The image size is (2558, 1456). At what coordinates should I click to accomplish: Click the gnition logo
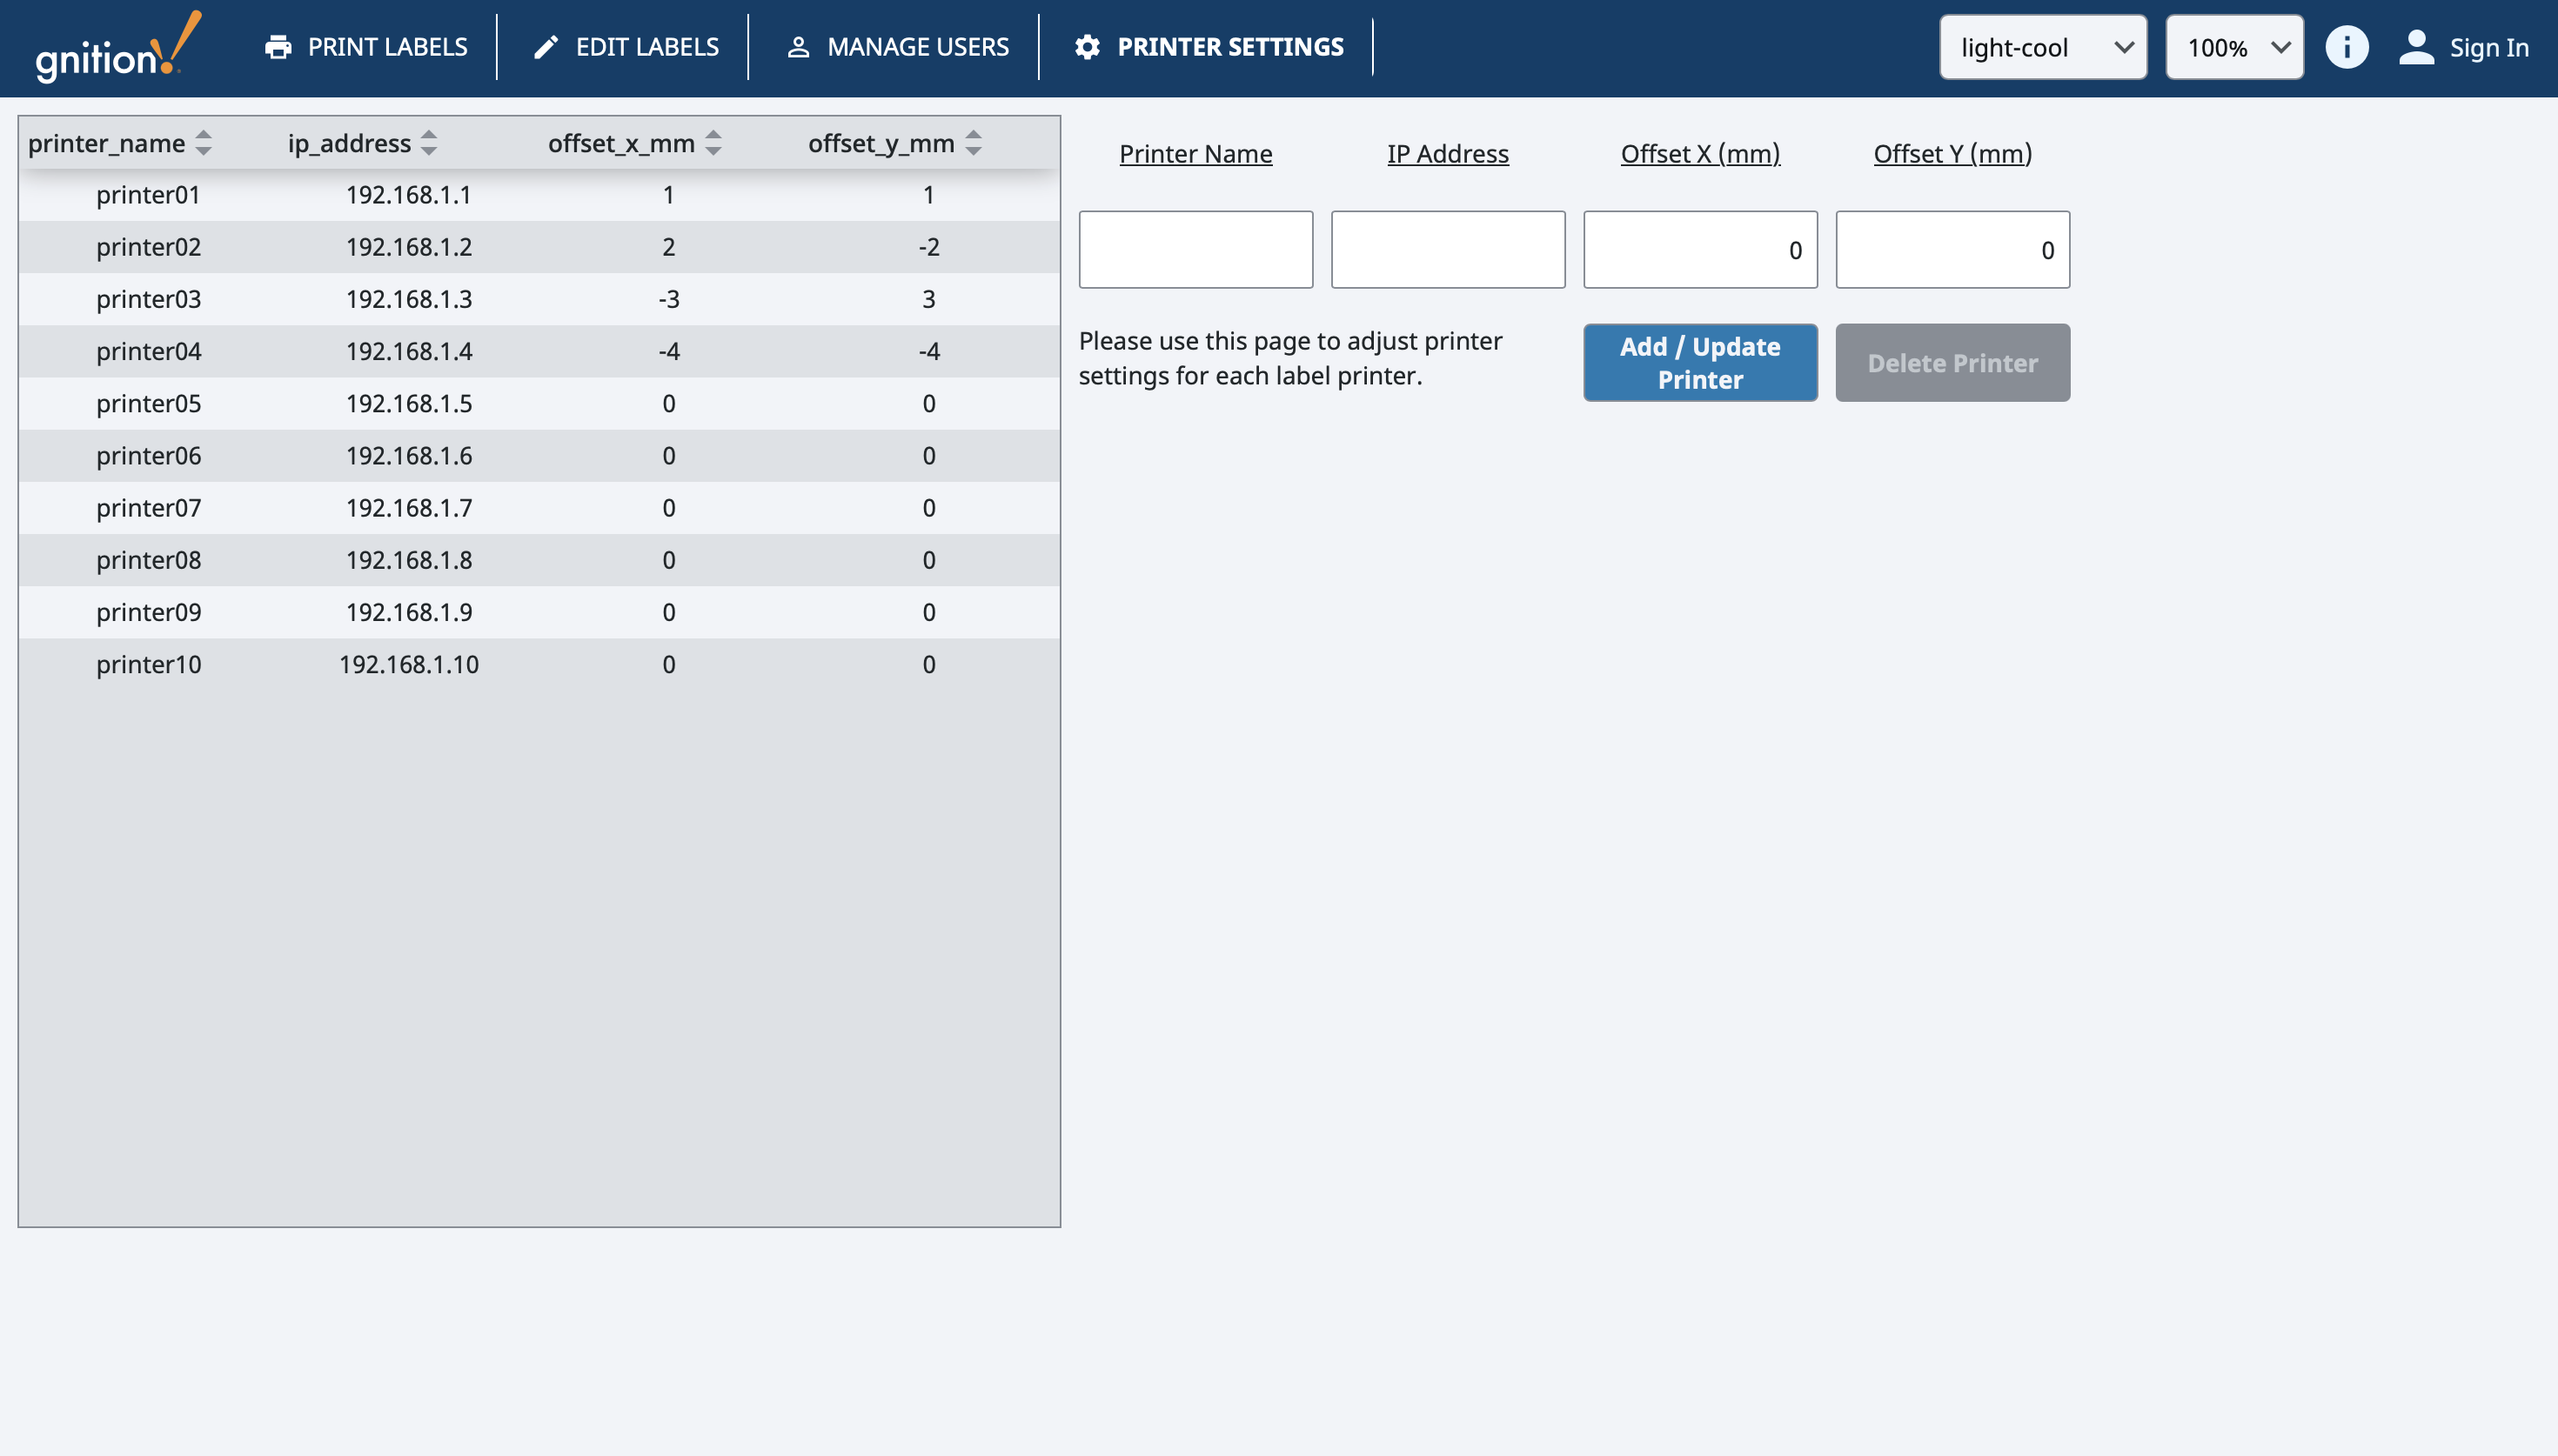[118, 48]
